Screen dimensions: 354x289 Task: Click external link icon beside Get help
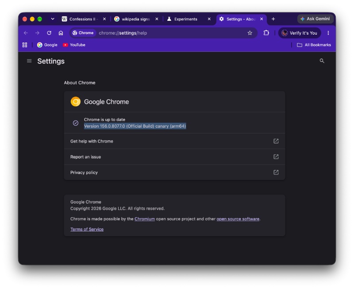coord(276,141)
